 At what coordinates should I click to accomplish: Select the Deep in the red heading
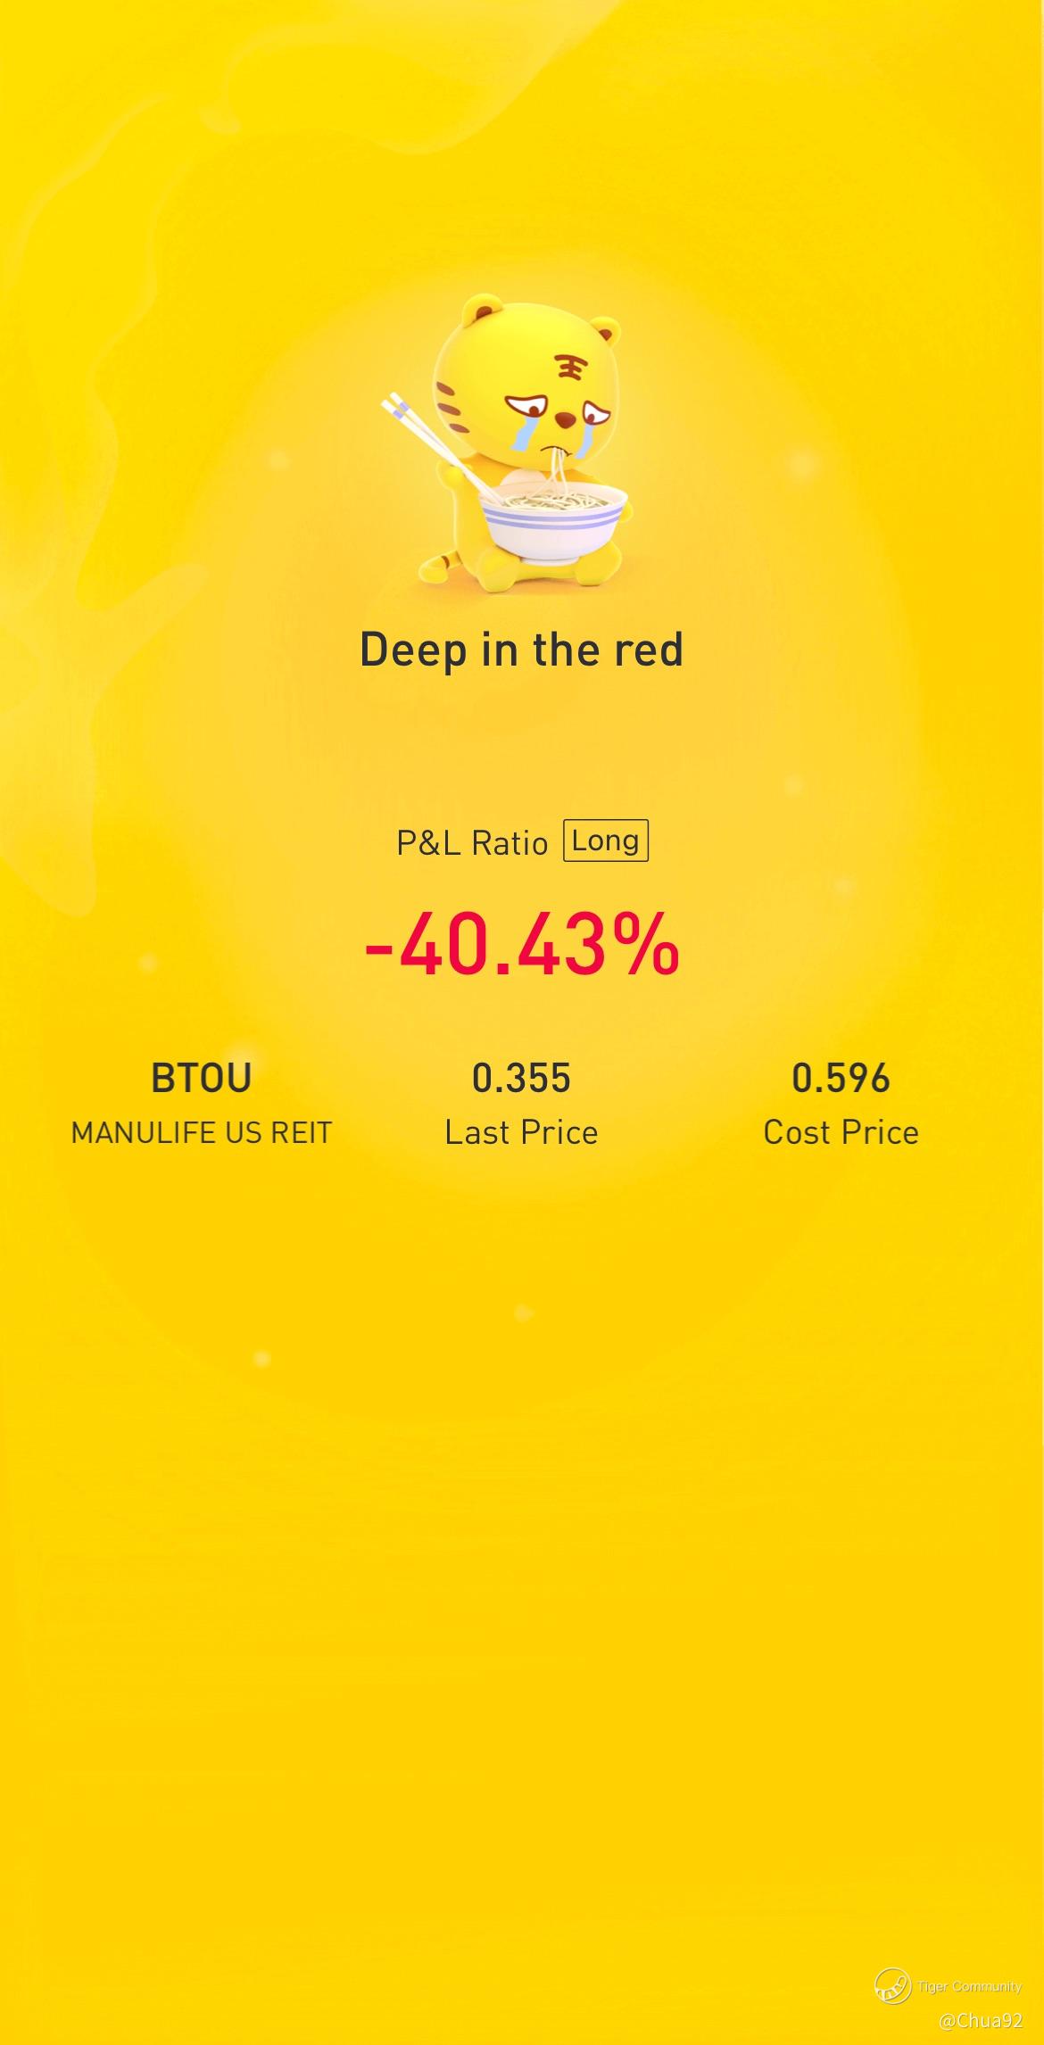tap(521, 649)
